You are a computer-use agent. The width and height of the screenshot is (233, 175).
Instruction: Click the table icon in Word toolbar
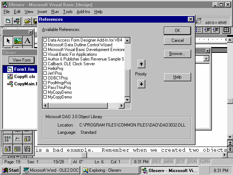click(226, 30)
